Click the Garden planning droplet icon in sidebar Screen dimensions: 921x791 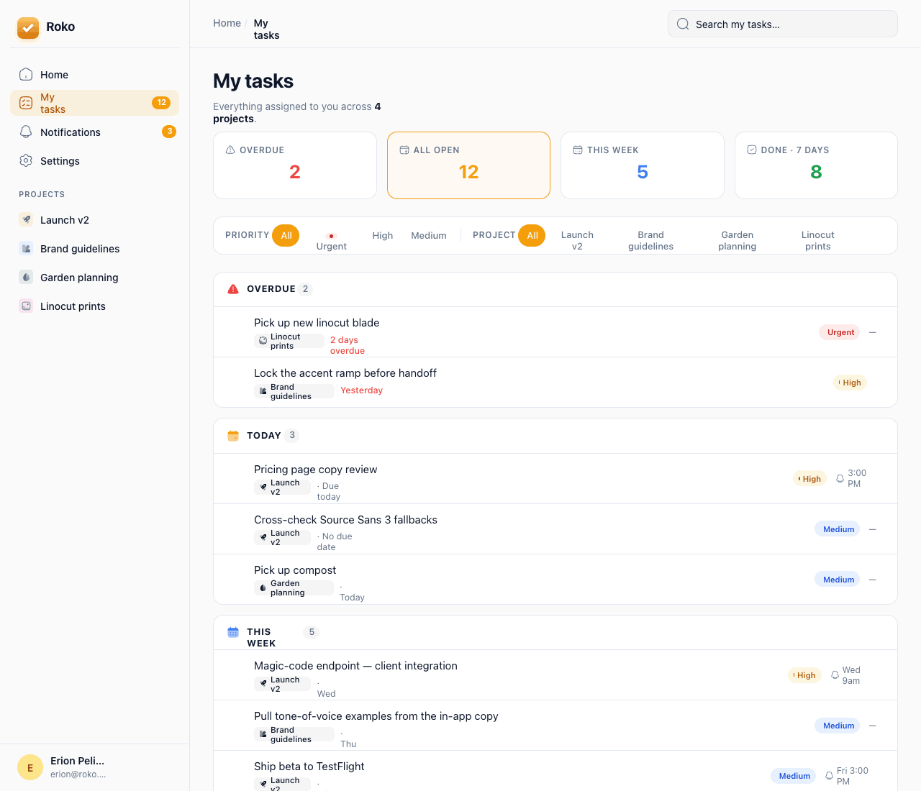26,277
